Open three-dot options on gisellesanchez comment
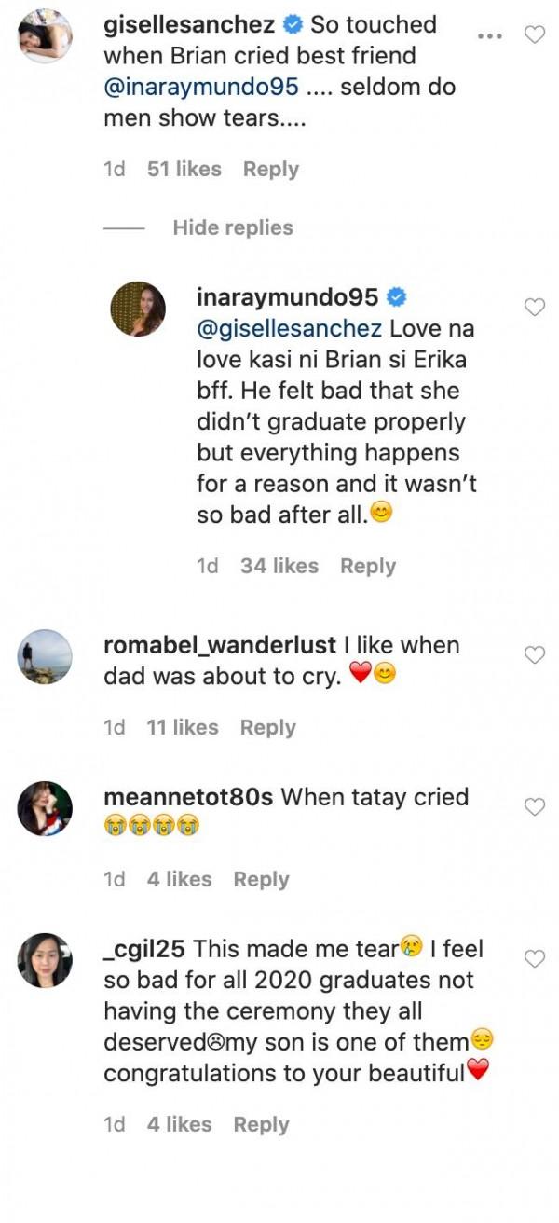 [489, 35]
